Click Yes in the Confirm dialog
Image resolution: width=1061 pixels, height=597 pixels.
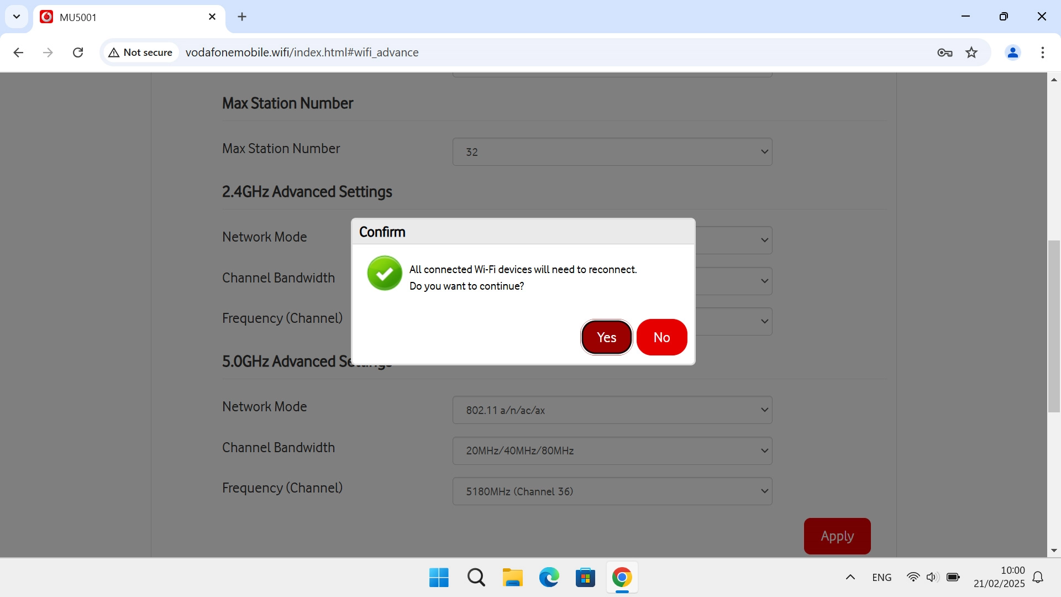click(606, 337)
